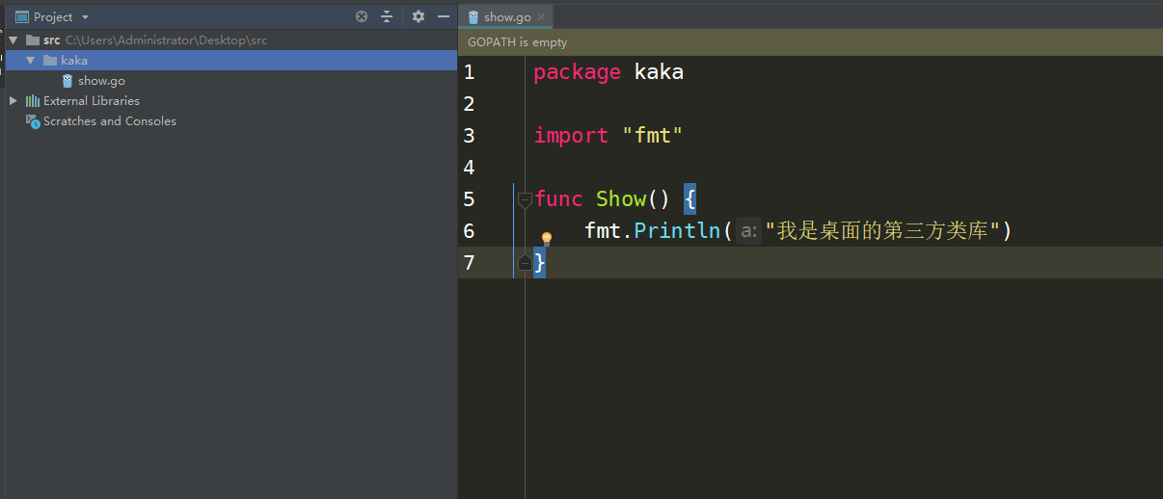Collapse the kaka folder arrow
The width and height of the screenshot is (1163, 499).
pyautogui.click(x=31, y=60)
